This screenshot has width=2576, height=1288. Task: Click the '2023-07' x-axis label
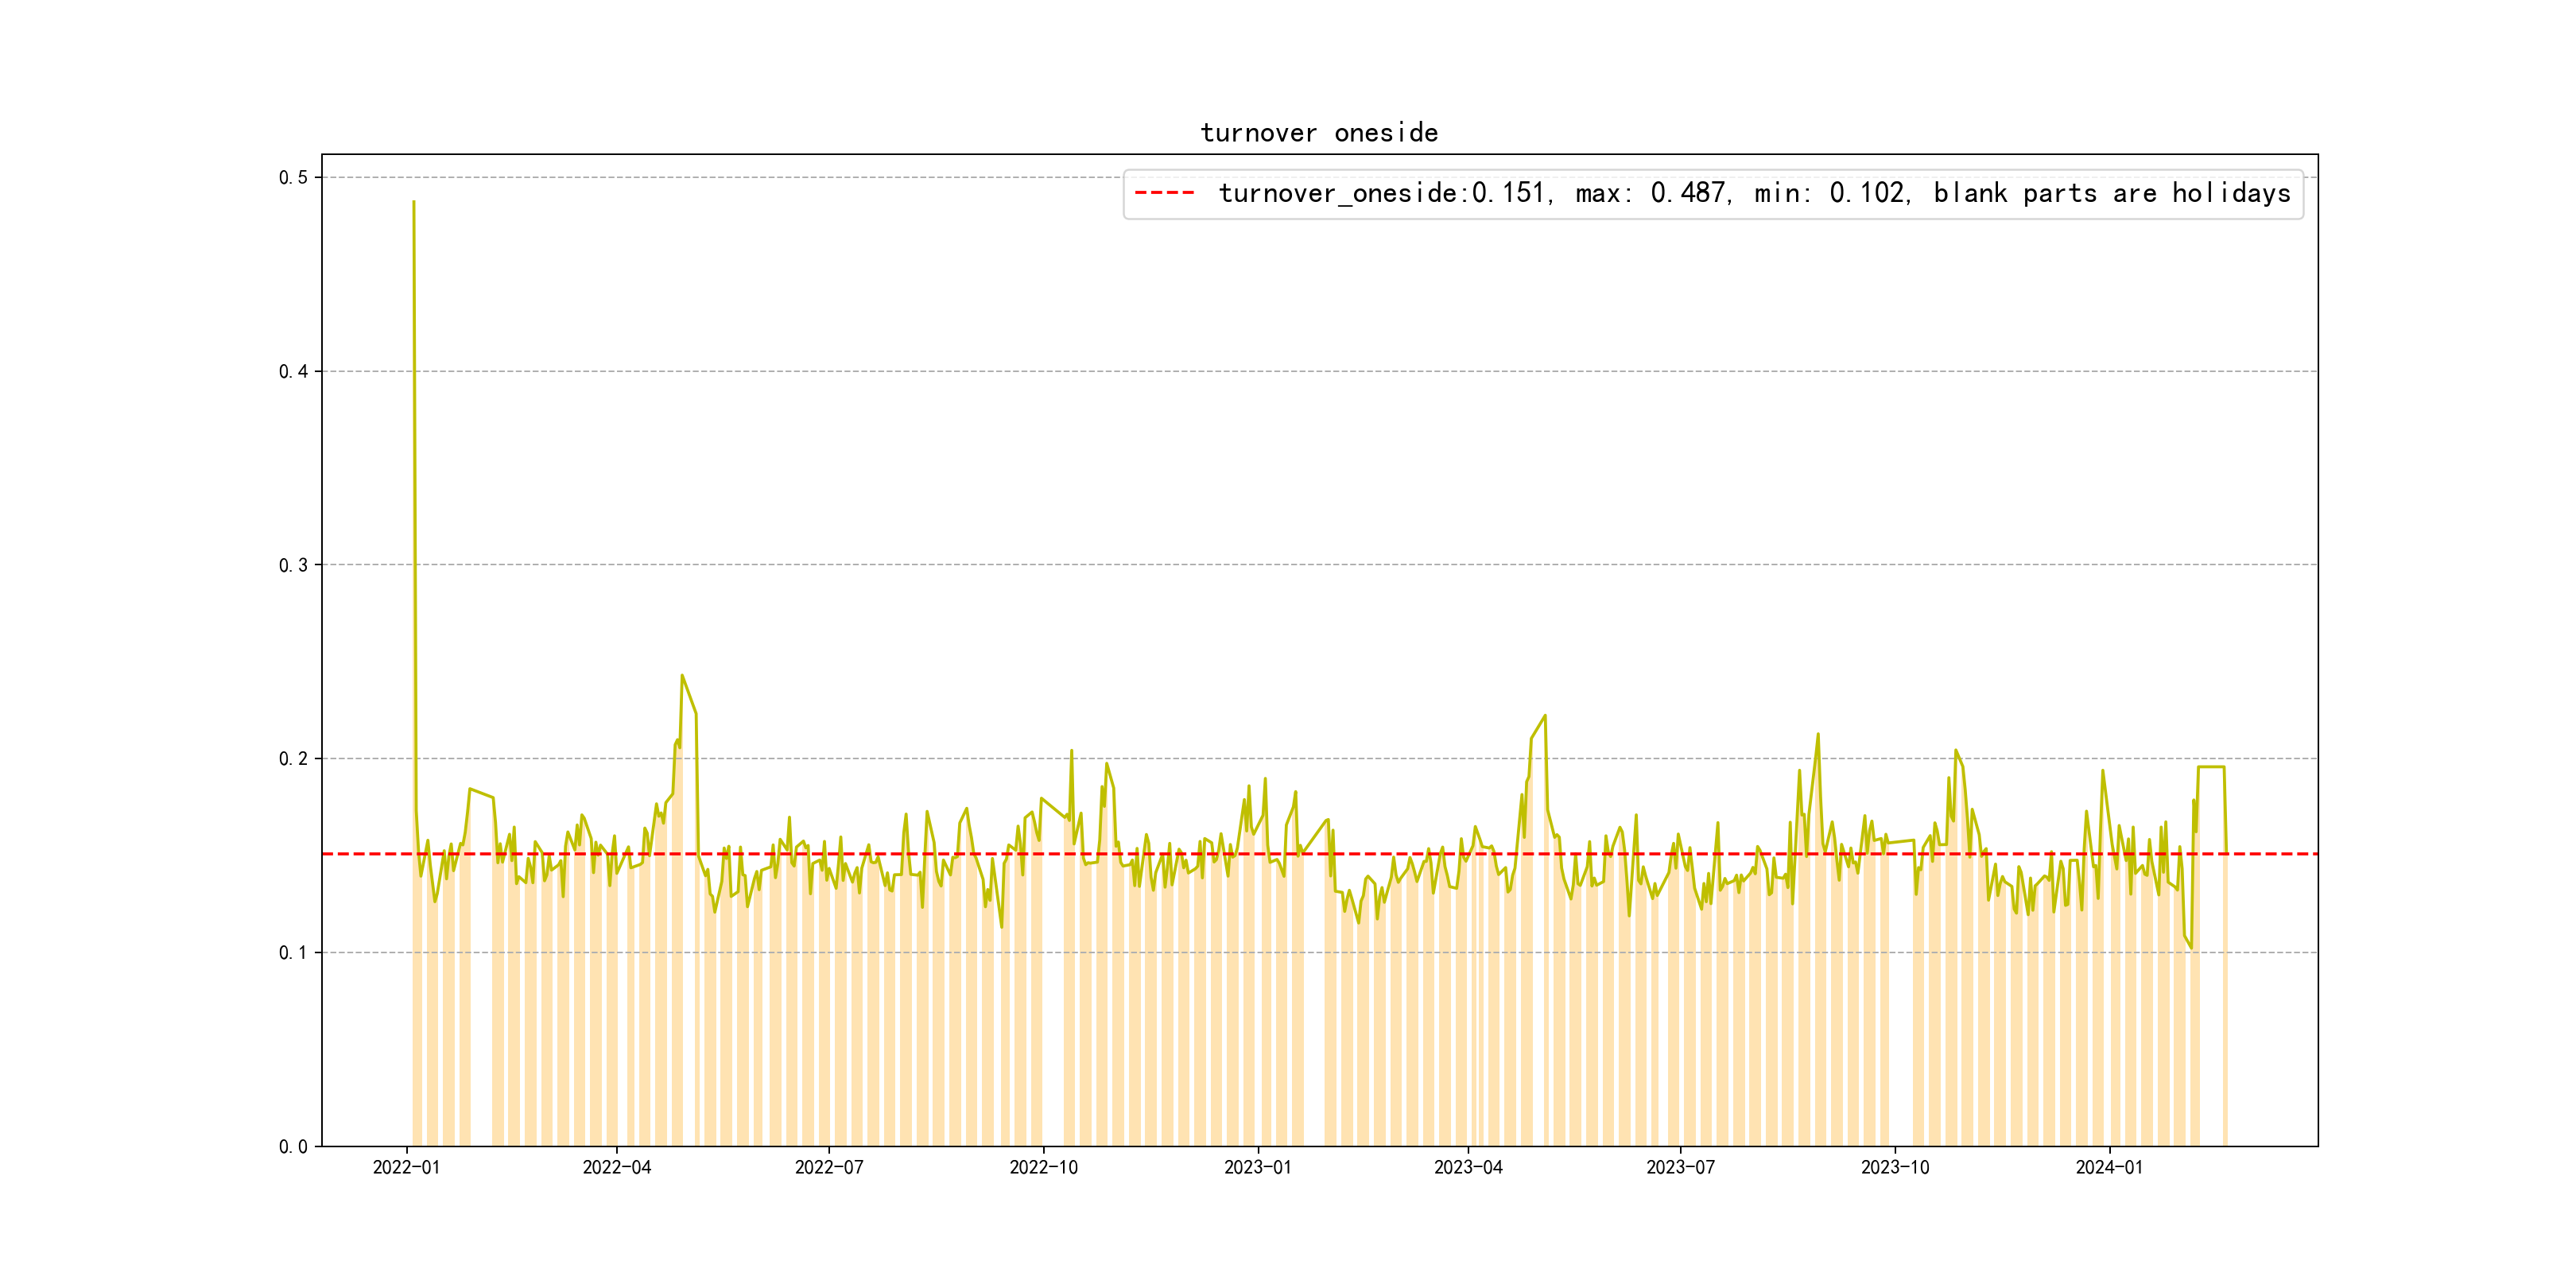point(1680,1167)
